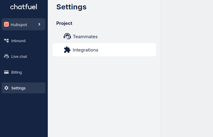Click the Project section heading
213x137 pixels.
tap(64, 23)
